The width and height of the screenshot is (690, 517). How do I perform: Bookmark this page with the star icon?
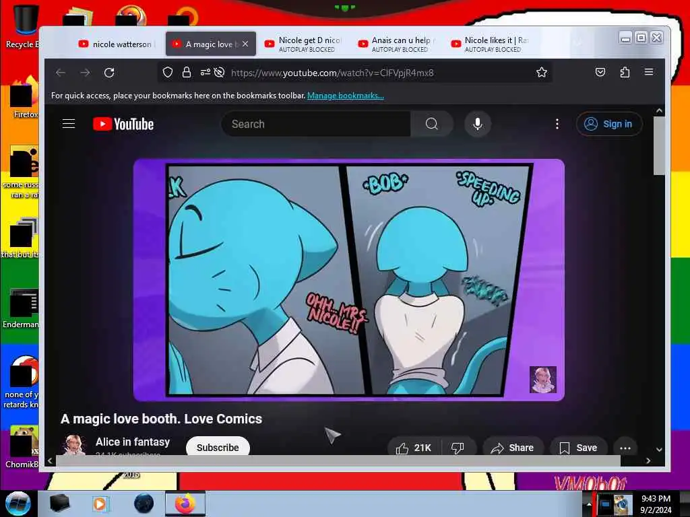[542, 73]
